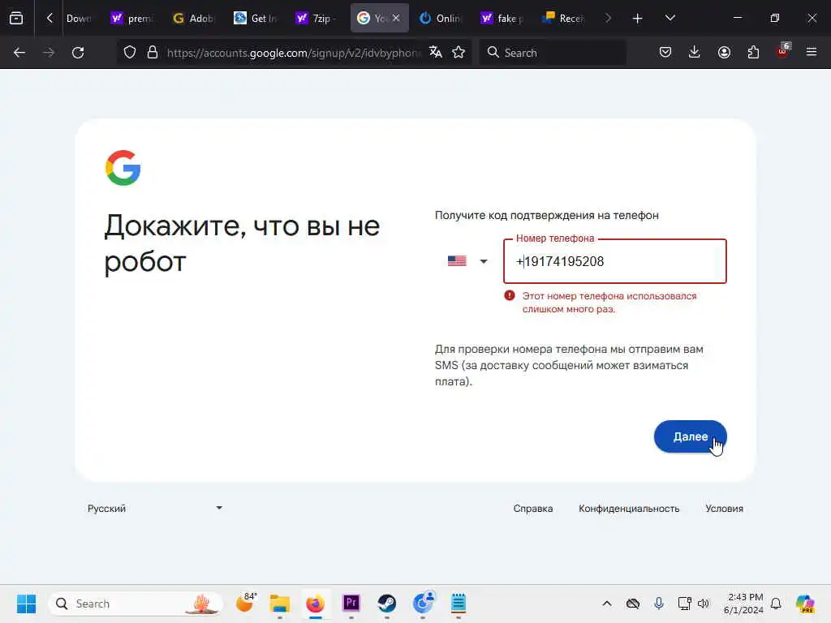Viewport: 831px width, 623px height.
Task: Expand the country code flag dropdown
Action: (x=467, y=261)
